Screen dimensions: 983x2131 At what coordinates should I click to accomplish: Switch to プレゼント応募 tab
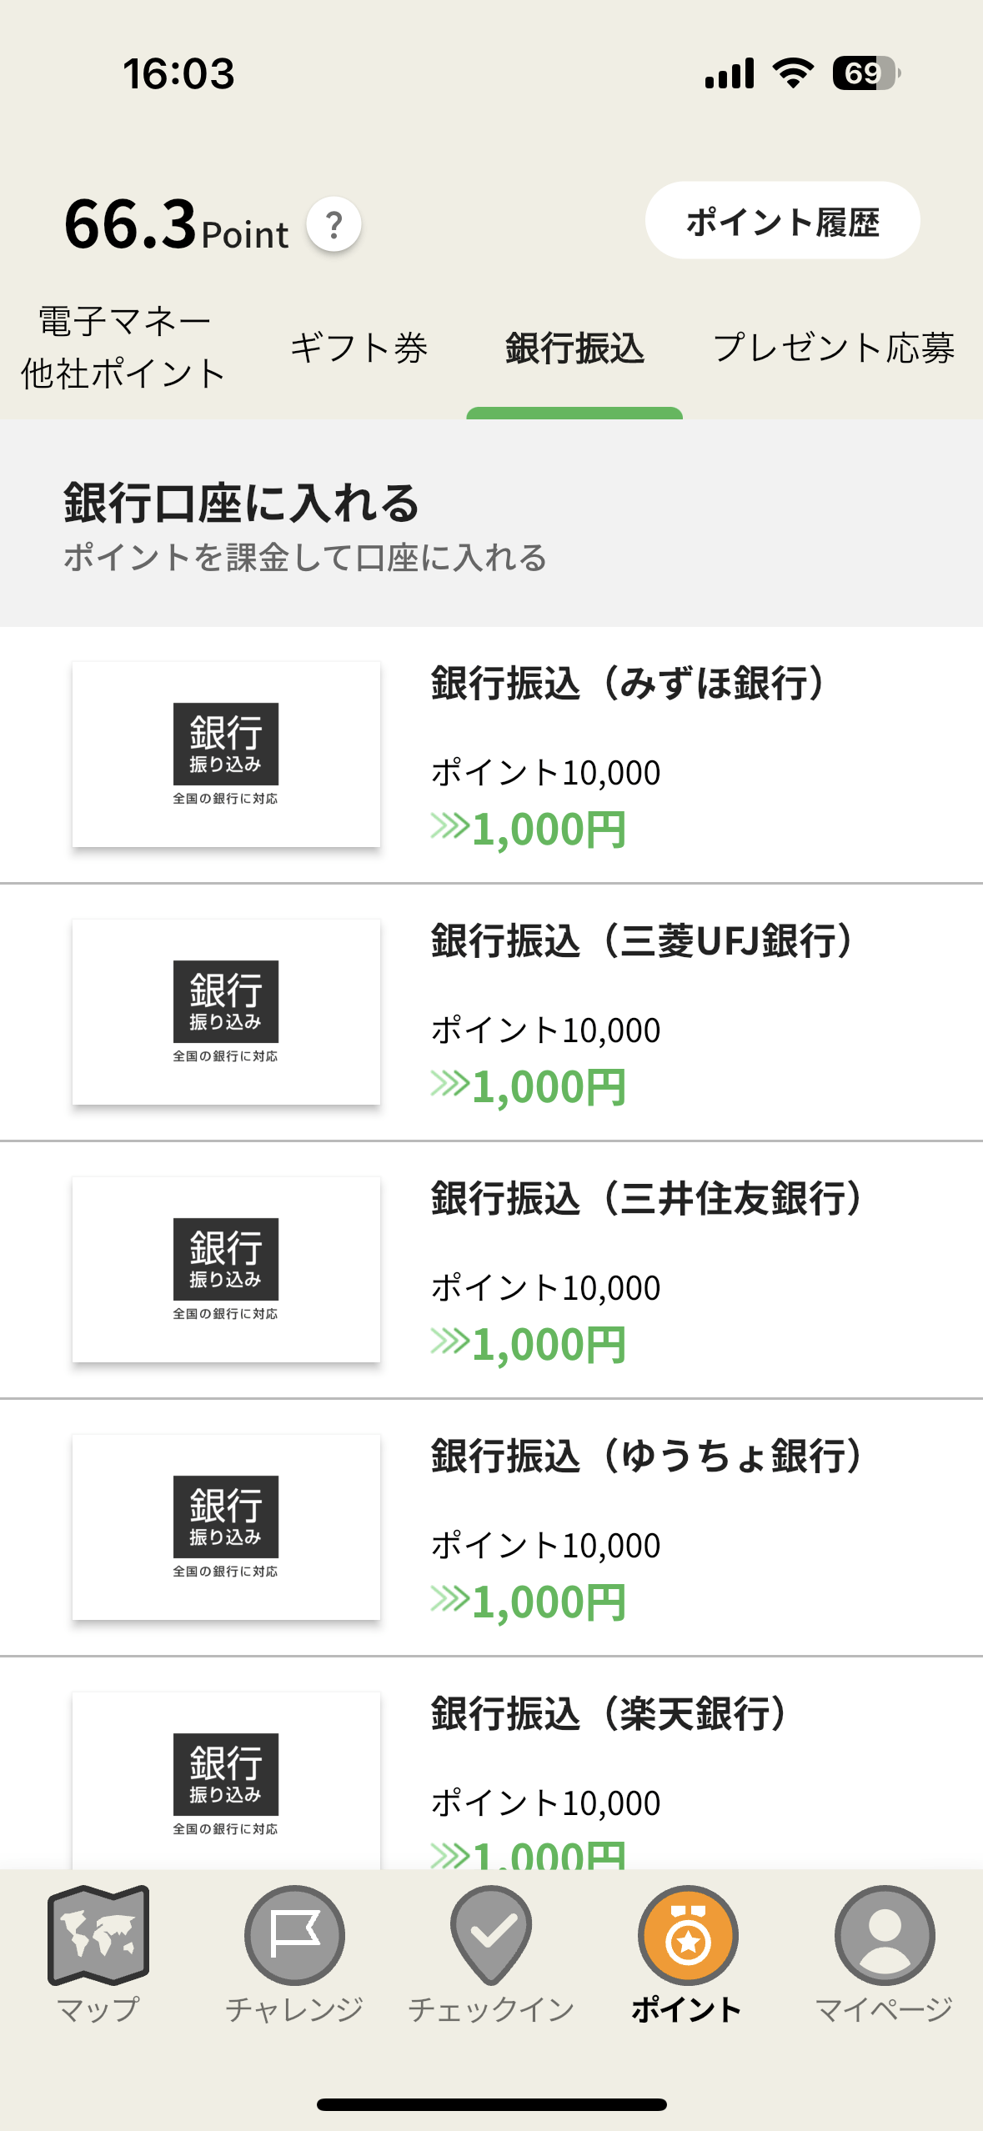pyautogui.click(x=834, y=348)
